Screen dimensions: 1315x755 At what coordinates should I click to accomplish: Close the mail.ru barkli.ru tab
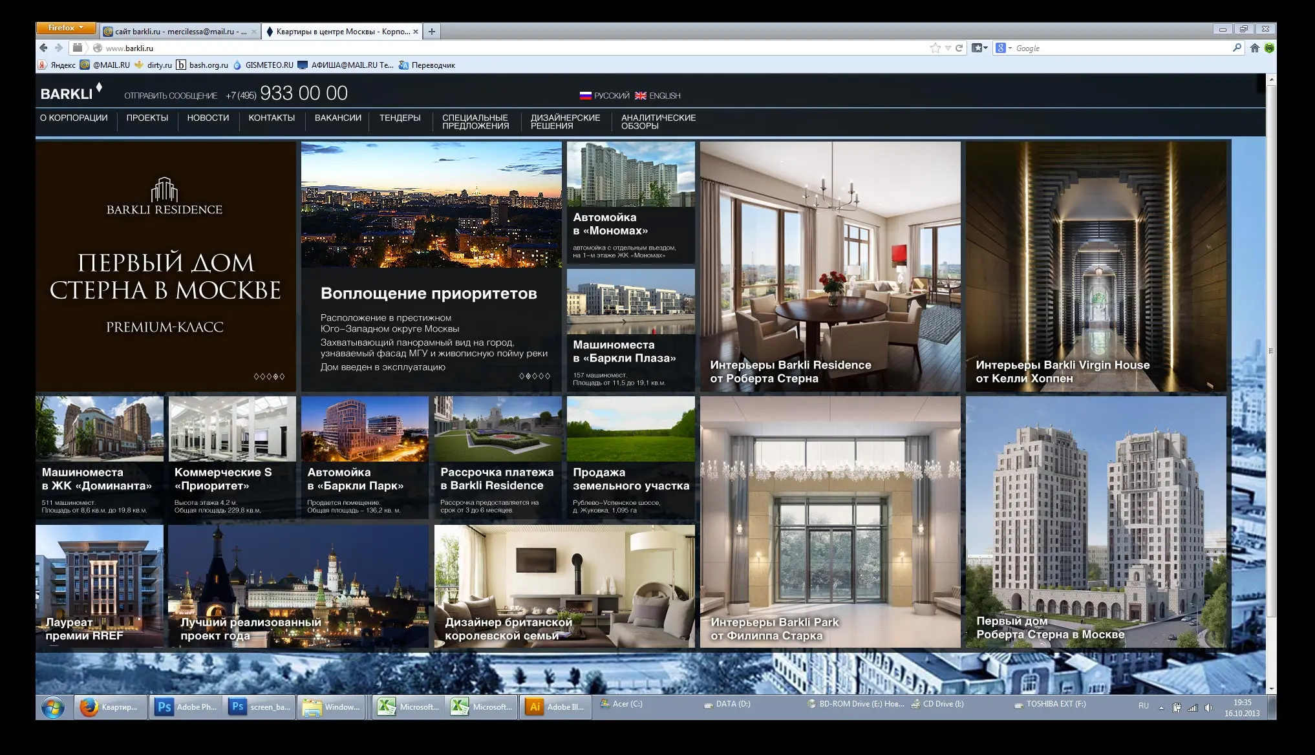pos(254,32)
